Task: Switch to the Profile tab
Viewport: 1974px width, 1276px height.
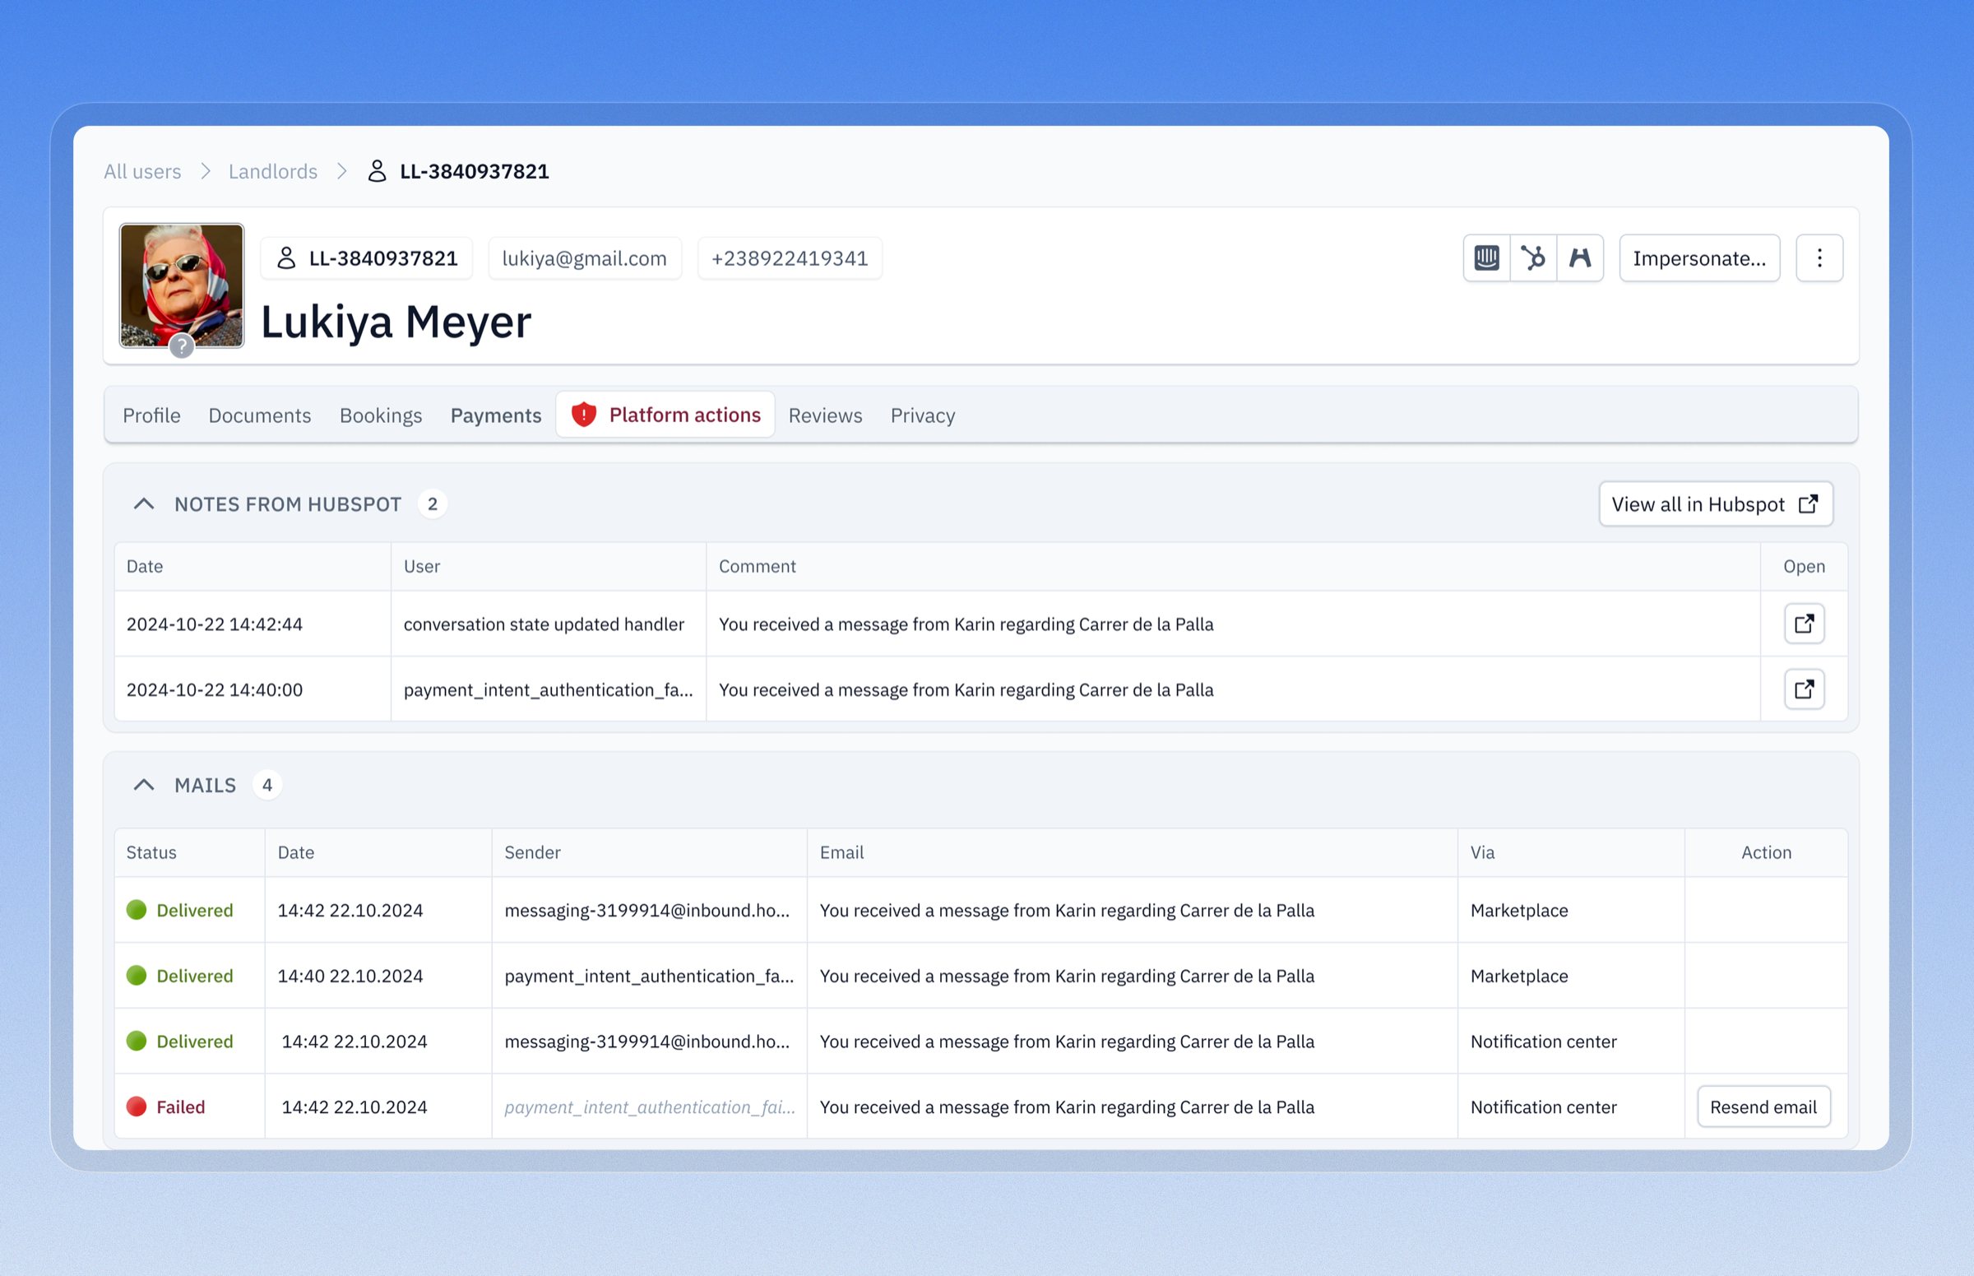Action: tap(151, 415)
